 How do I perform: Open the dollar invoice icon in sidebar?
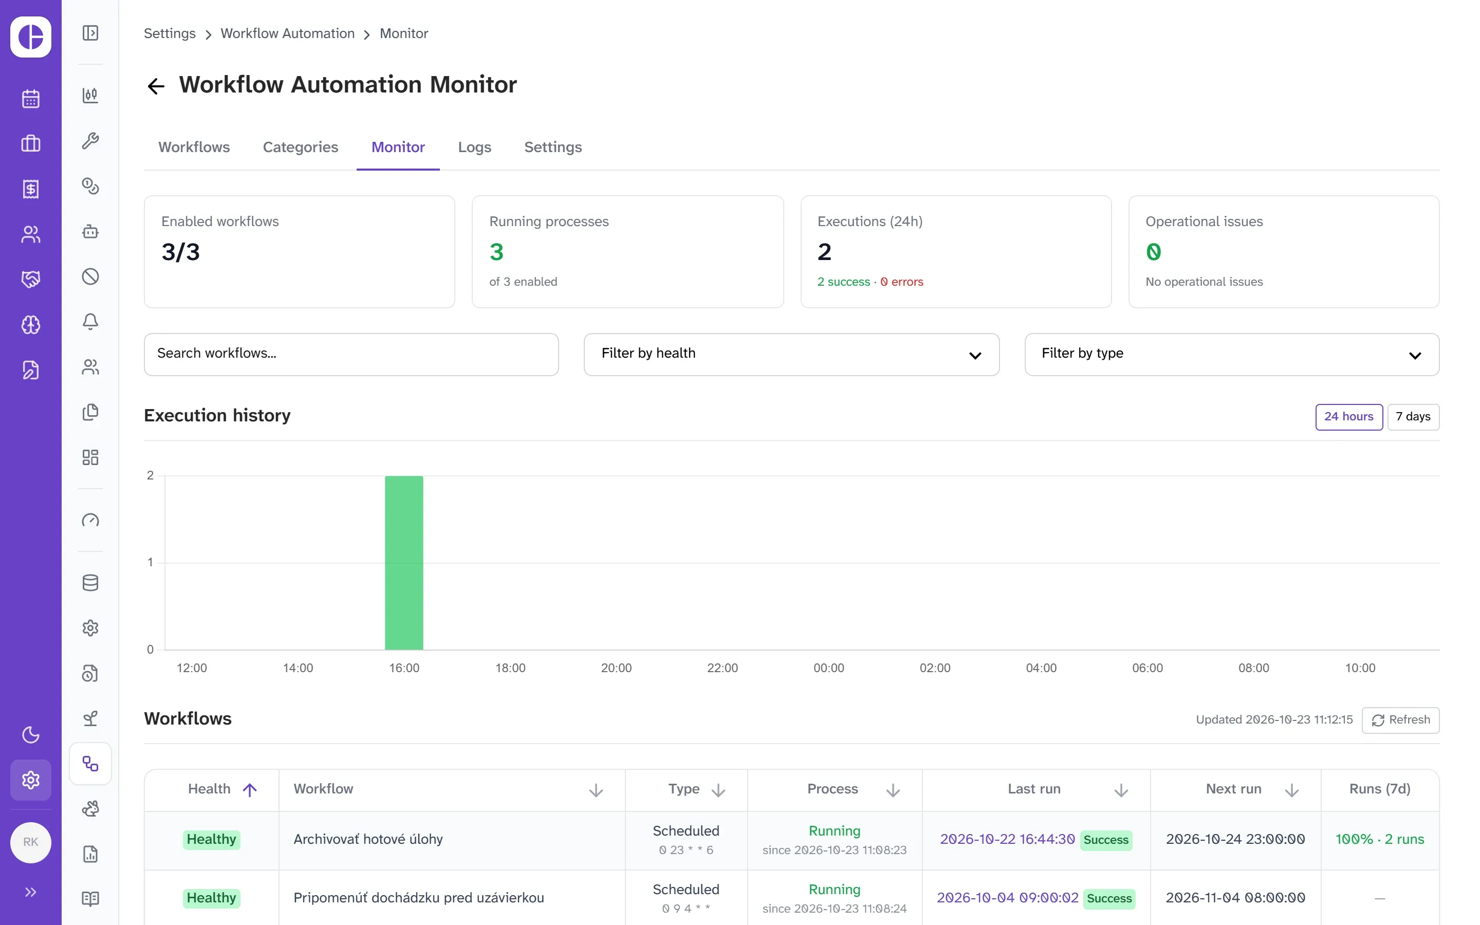(x=31, y=189)
